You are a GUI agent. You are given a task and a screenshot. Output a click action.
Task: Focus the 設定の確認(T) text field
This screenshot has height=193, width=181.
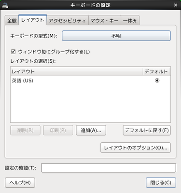[x=109, y=168]
